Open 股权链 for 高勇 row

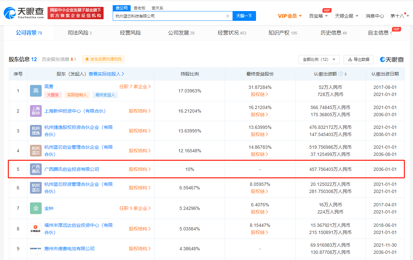260,94
